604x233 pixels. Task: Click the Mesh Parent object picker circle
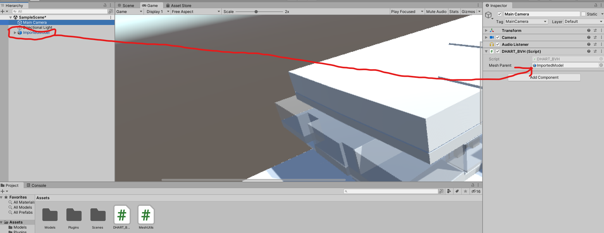(601, 65)
